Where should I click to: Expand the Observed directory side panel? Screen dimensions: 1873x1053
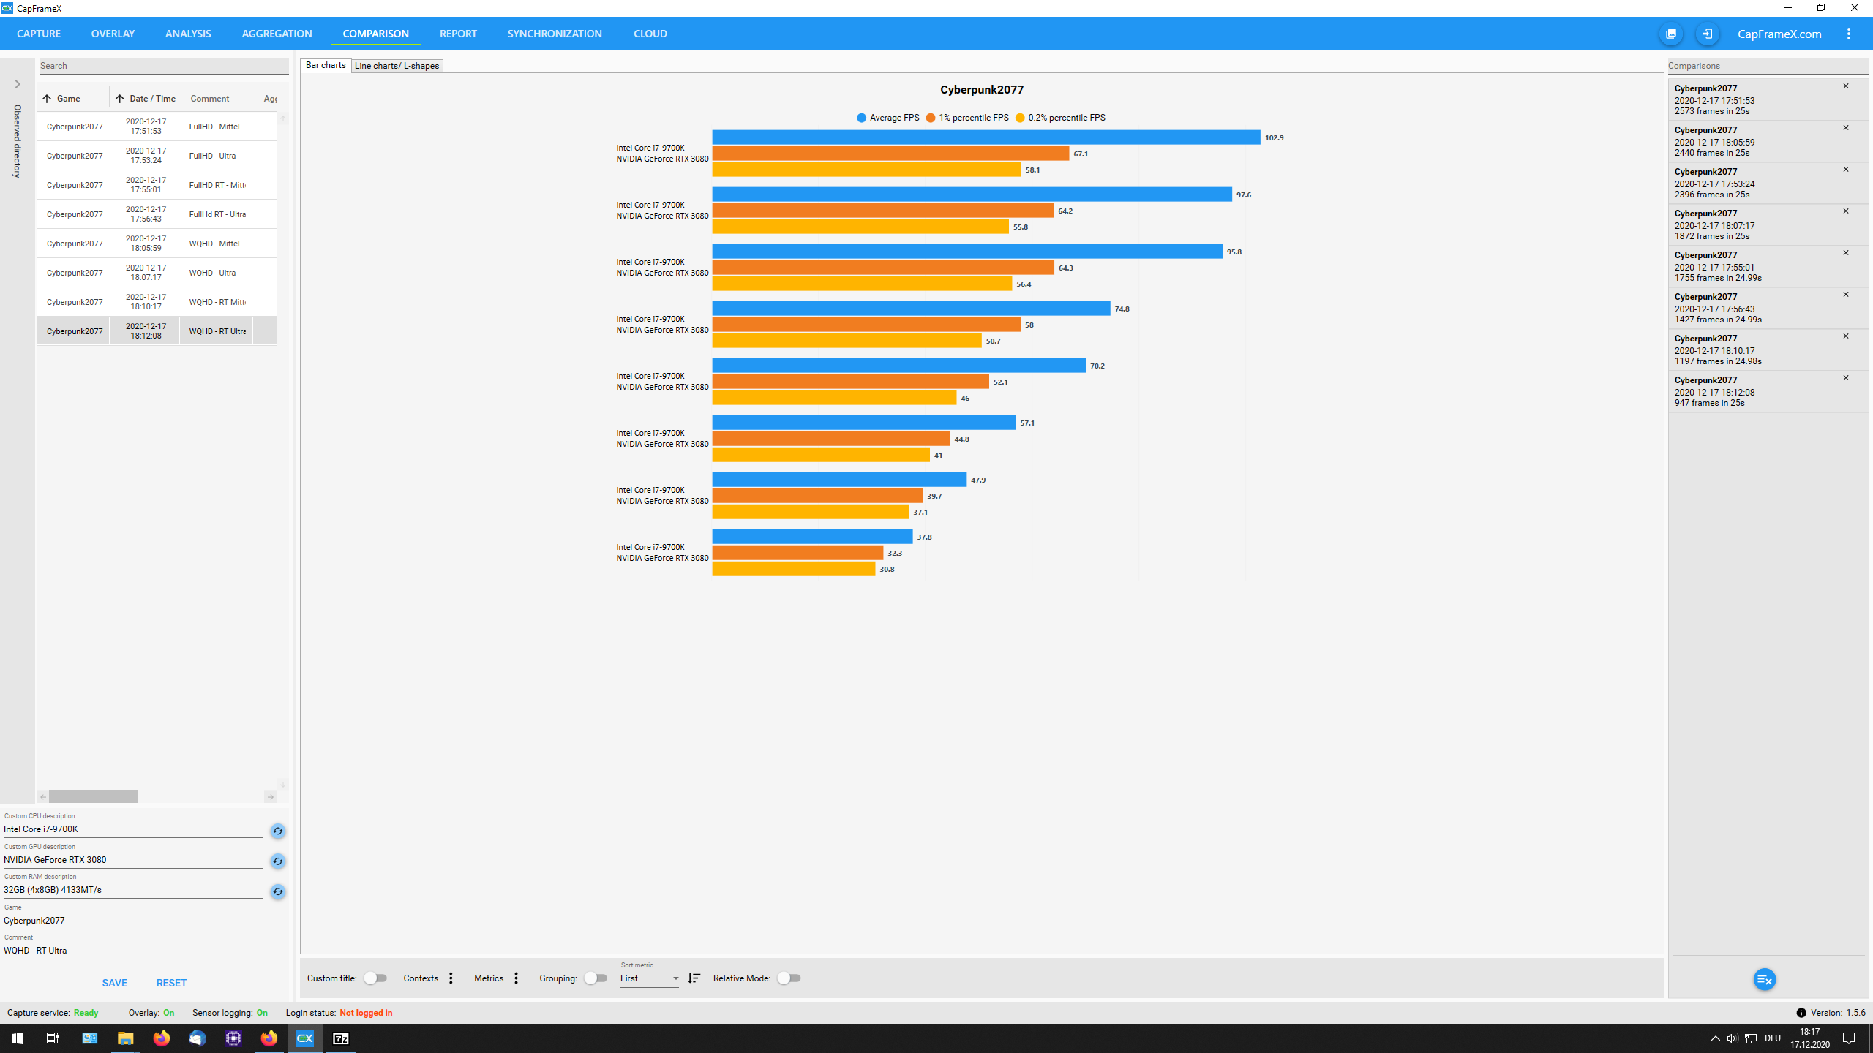click(18, 84)
